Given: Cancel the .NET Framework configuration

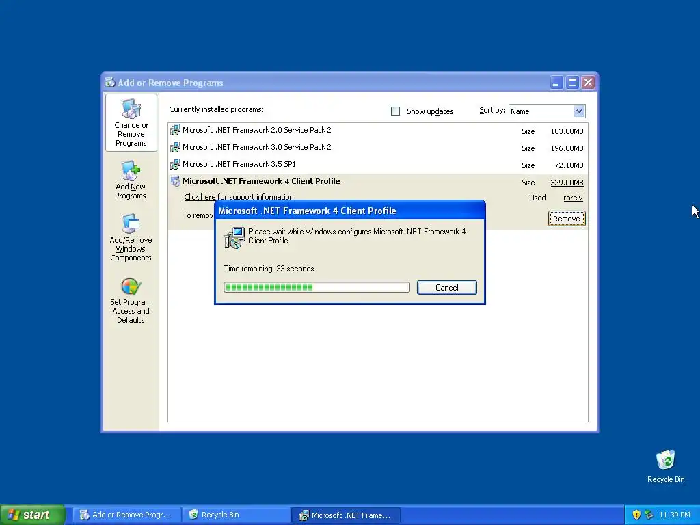Looking at the screenshot, I should point(447,288).
